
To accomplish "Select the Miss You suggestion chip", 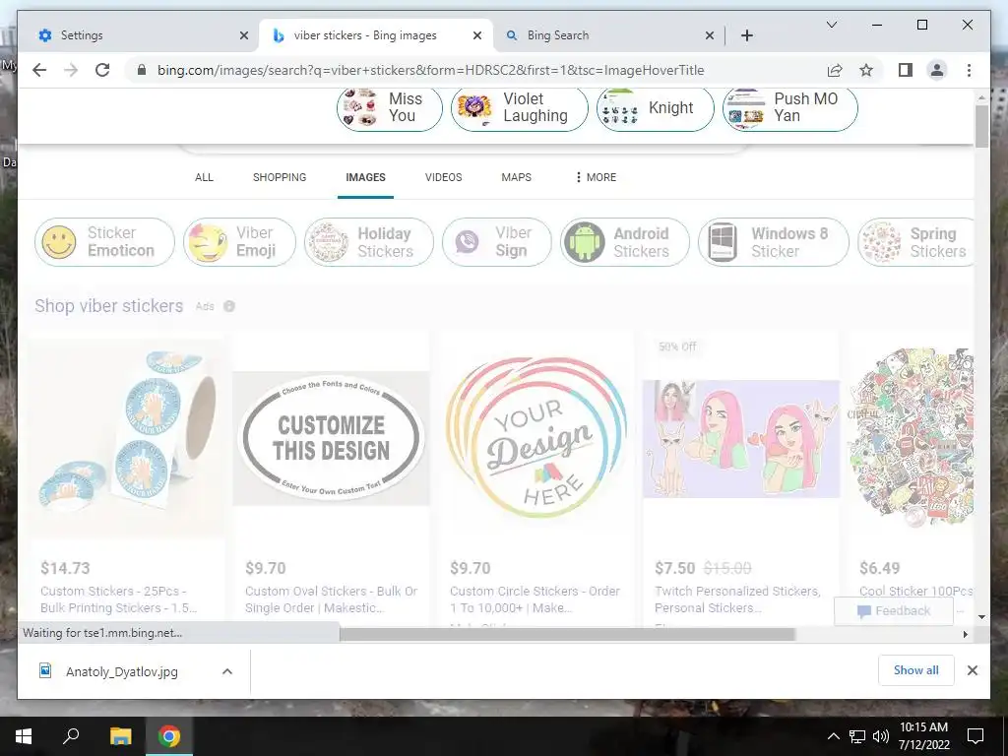I will pos(390,108).
